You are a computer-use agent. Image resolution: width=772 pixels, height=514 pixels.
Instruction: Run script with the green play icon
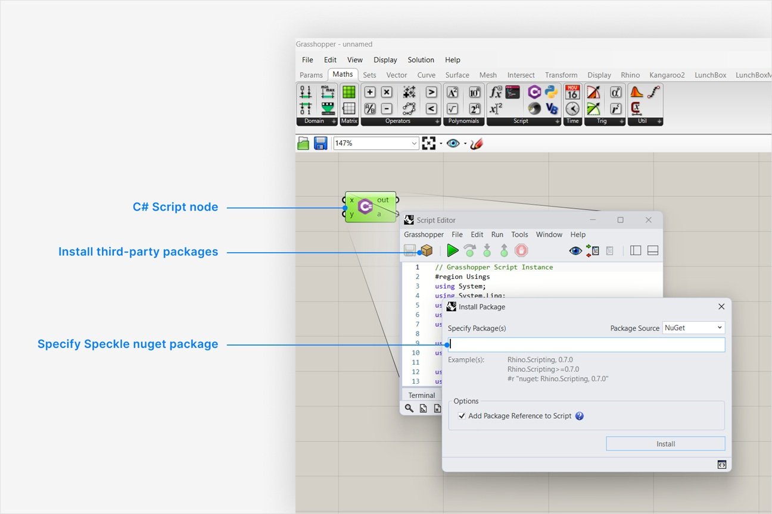(453, 250)
